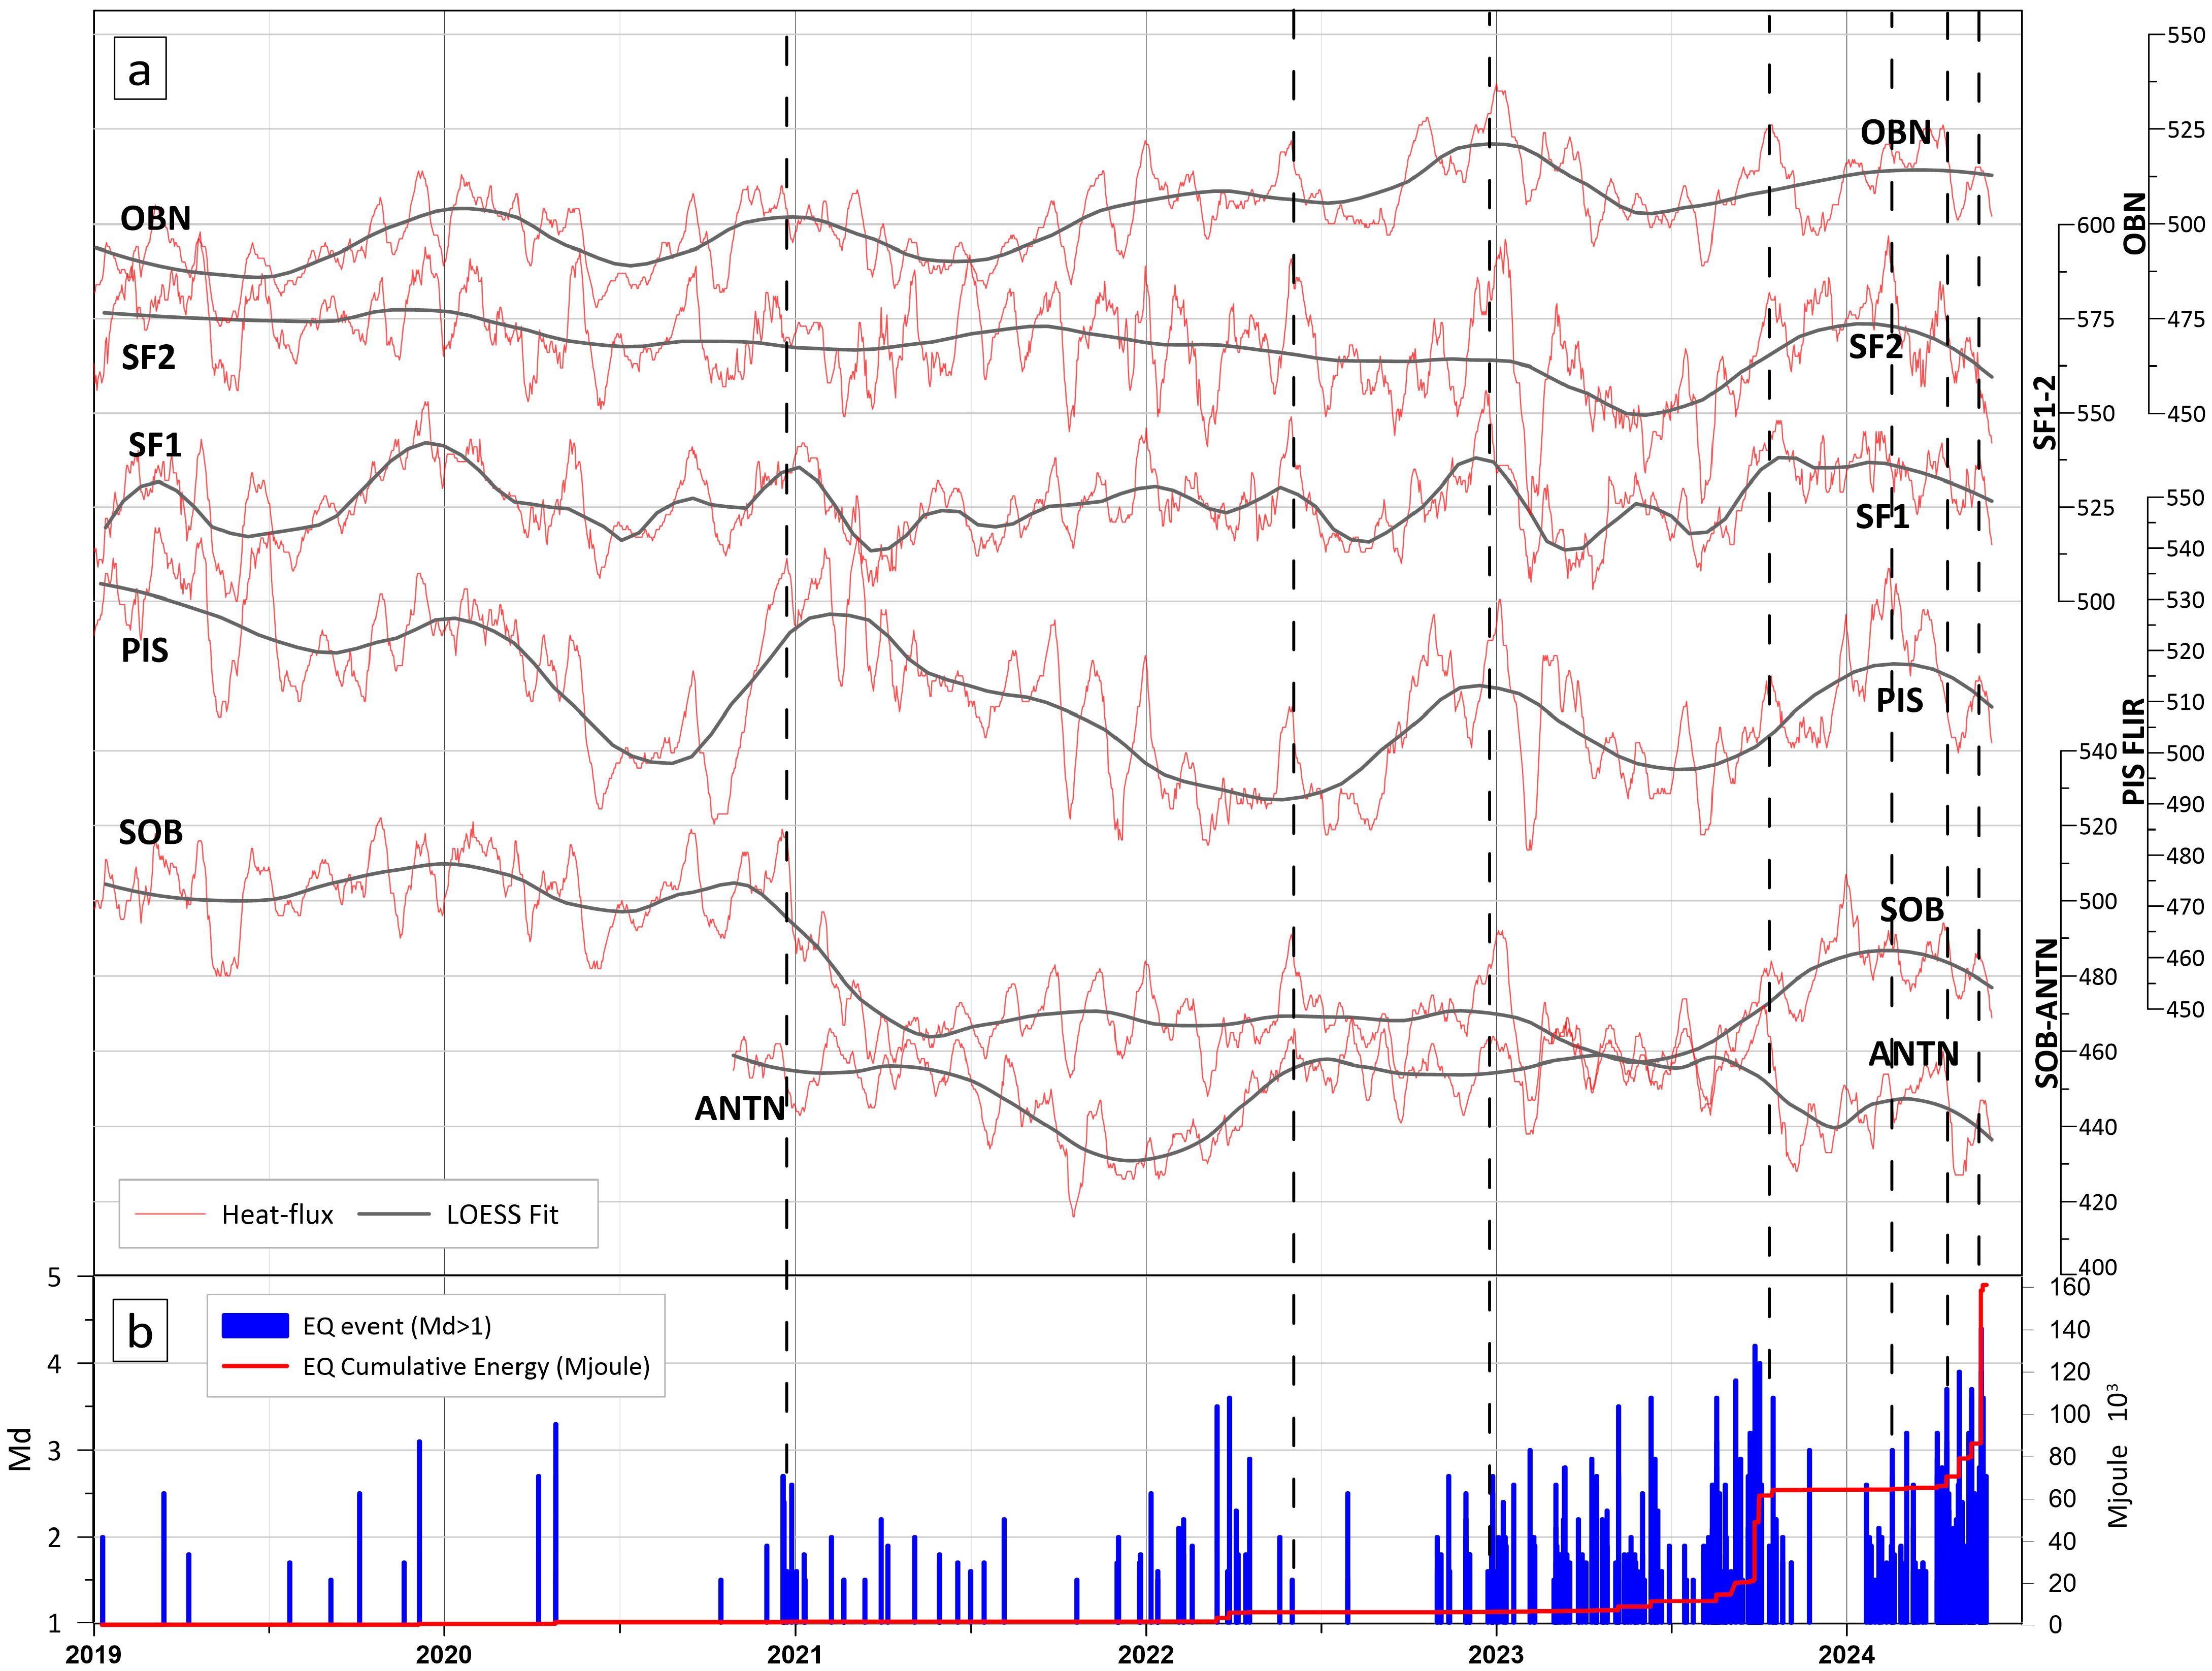The width and height of the screenshot is (2212, 1671).
Task: Click the Md y-axis title
Action: (x=20, y=1449)
